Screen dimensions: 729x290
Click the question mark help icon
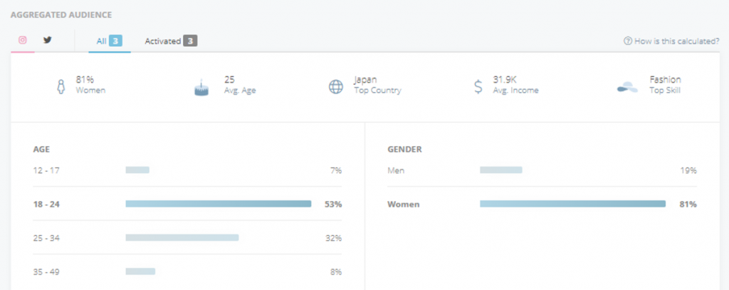click(628, 41)
